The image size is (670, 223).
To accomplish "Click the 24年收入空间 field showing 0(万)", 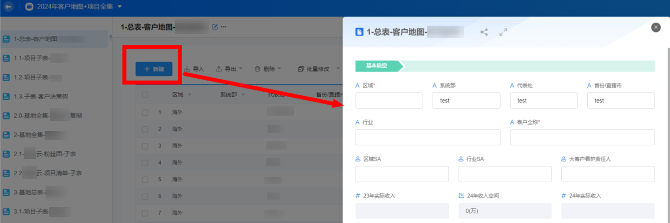I will (x=505, y=211).
